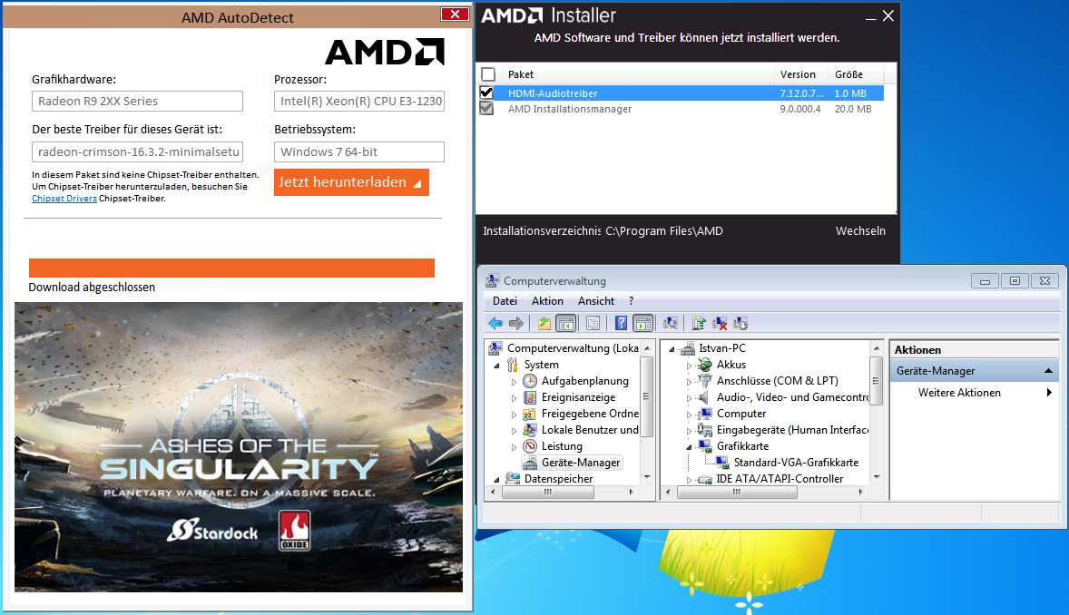Open the Aktion menu

click(x=547, y=300)
